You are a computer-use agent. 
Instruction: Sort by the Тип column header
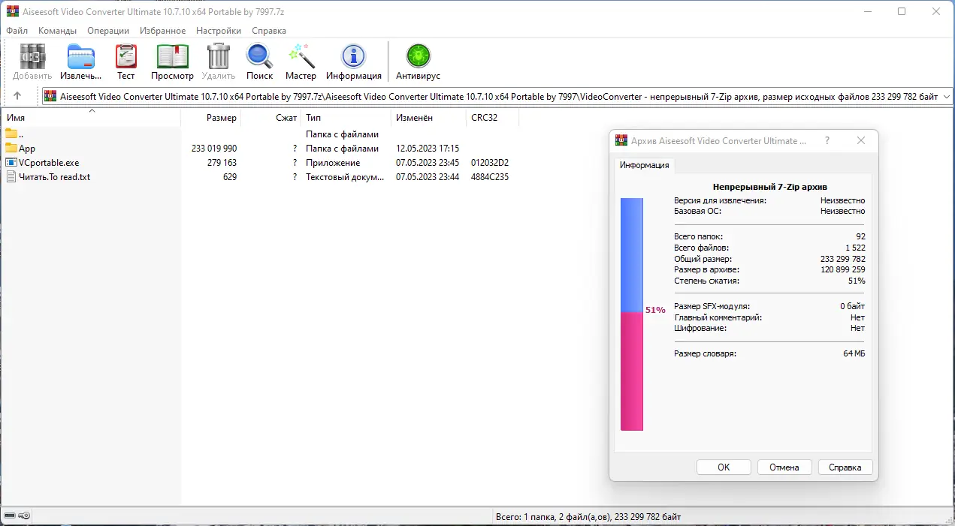(346, 118)
